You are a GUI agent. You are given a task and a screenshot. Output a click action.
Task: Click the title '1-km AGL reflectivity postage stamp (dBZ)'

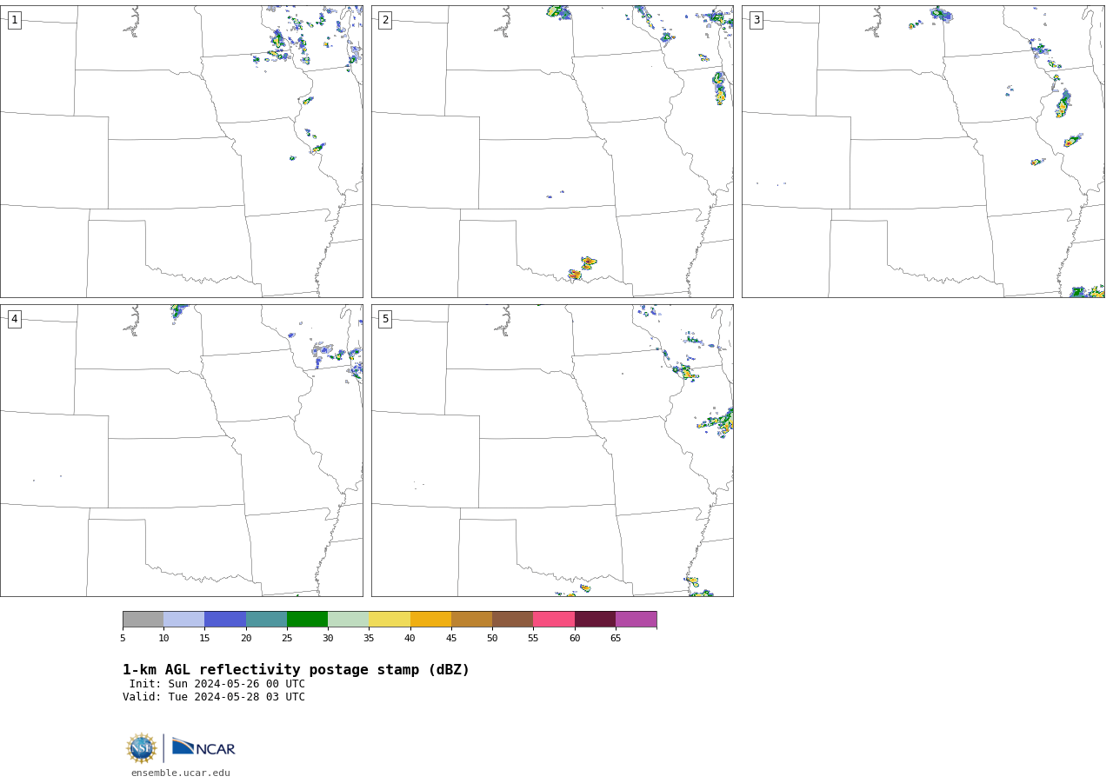pyautogui.click(x=296, y=670)
